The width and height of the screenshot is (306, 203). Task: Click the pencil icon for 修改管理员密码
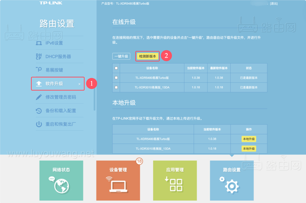[39, 97]
